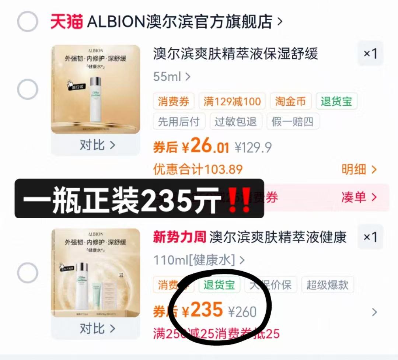Tap the 退货宝 tag on 55ml item

tap(336, 101)
